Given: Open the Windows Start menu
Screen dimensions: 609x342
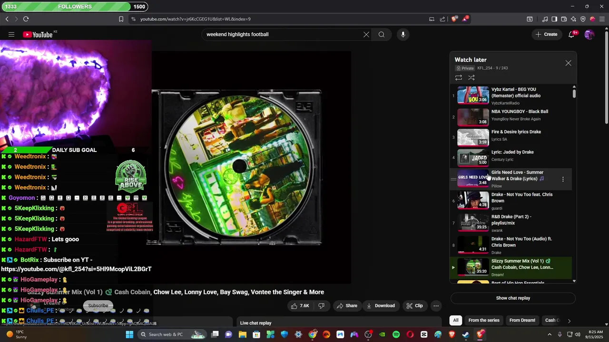Looking at the screenshot, I should click(129, 334).
